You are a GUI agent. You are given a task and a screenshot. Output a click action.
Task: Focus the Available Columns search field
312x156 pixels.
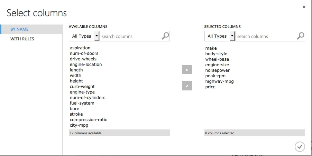pos(130,36)
